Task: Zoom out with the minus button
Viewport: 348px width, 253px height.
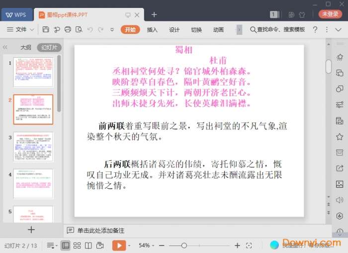Action: tap(162, 246)
